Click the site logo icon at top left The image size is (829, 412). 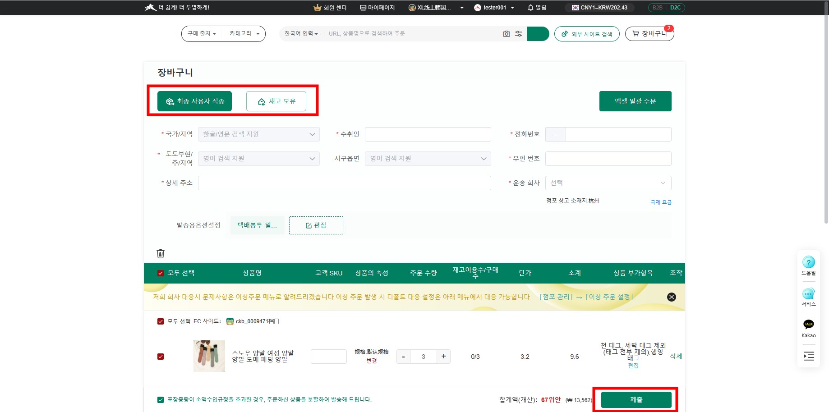click(x=151, y=7)
